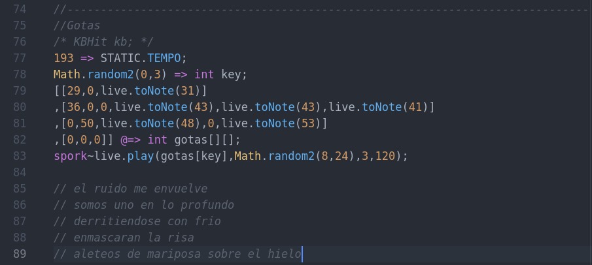Click on the number 193
592x265 pixels.
[63, 58]
